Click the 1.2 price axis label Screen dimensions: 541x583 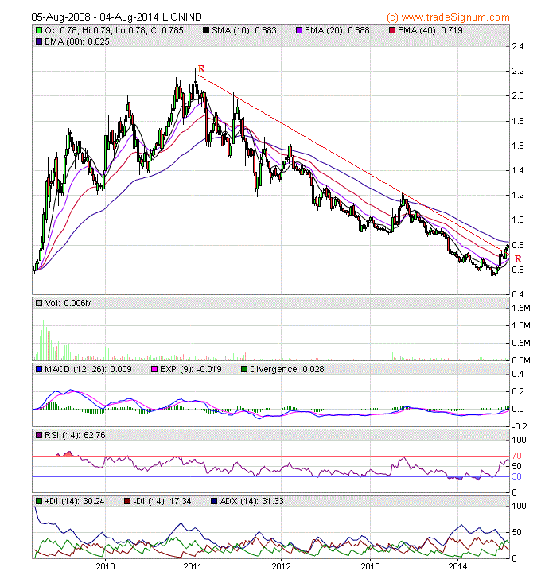[x=518, y=195]
